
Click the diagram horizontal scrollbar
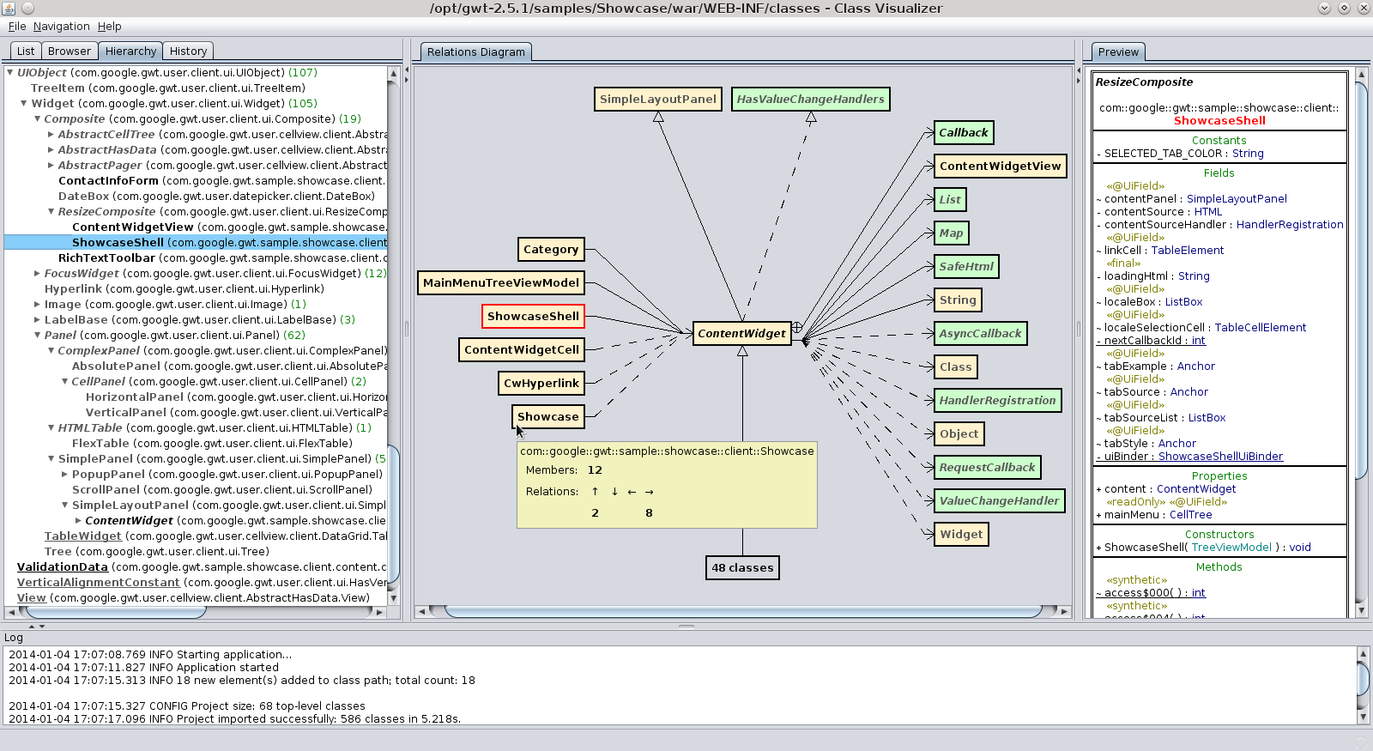coord(742,612)
